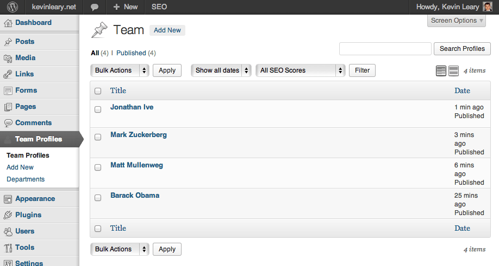Image resolution: width=499 pixels, height=266 pixels.
Task: Open the All SEO Scores dropdown
Action: pos(300,70)
